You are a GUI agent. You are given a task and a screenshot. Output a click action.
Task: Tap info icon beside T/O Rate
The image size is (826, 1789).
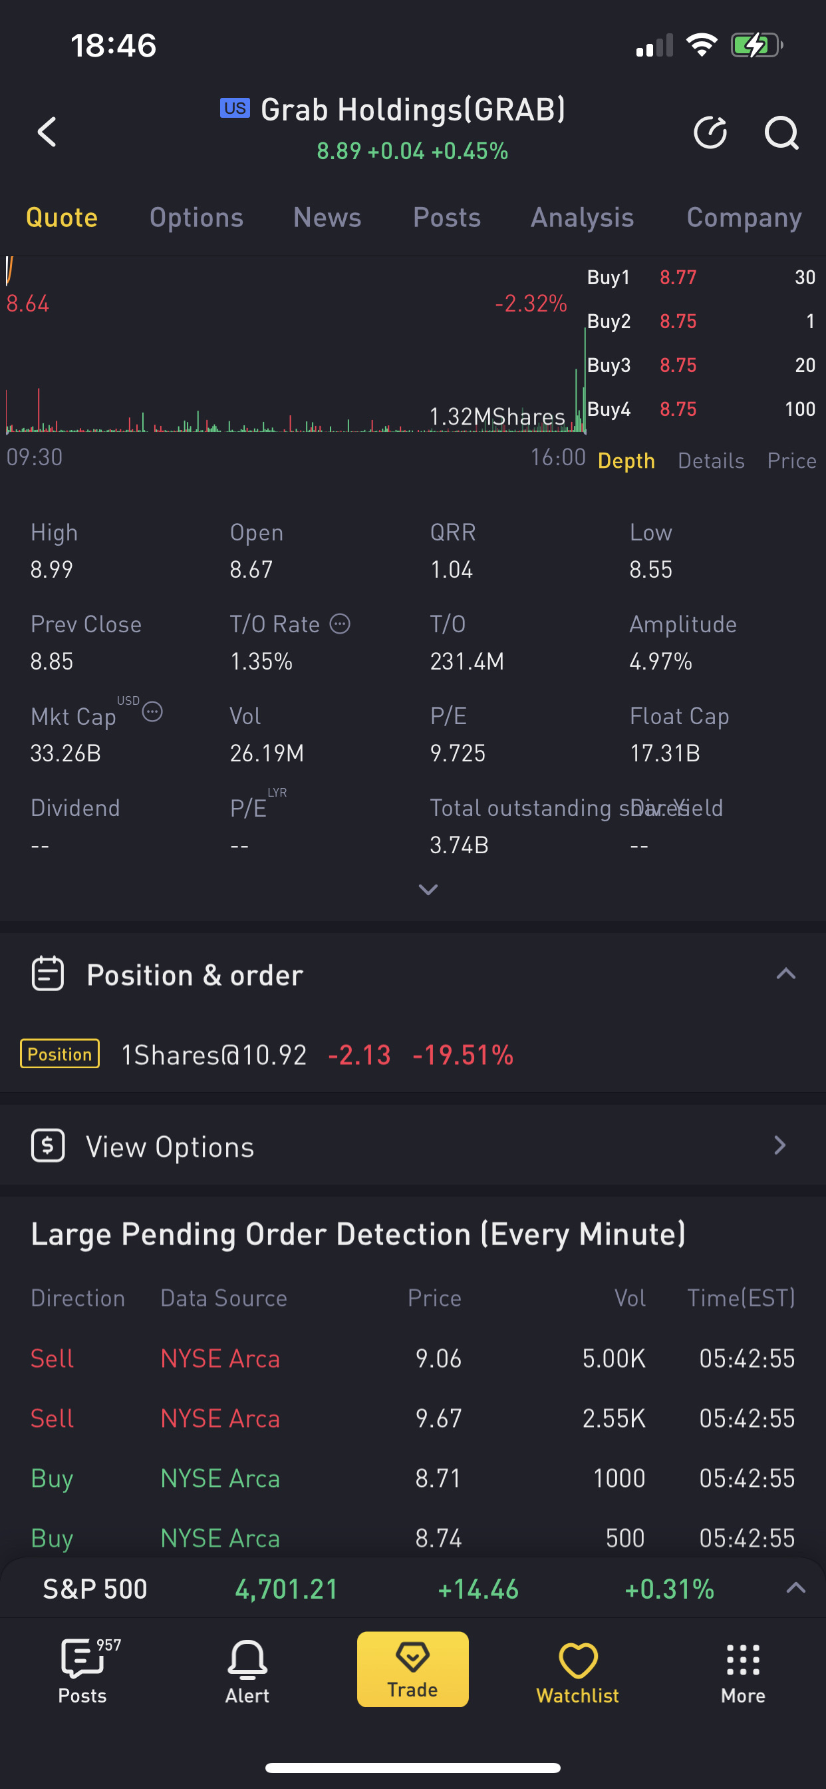(339, 624)
